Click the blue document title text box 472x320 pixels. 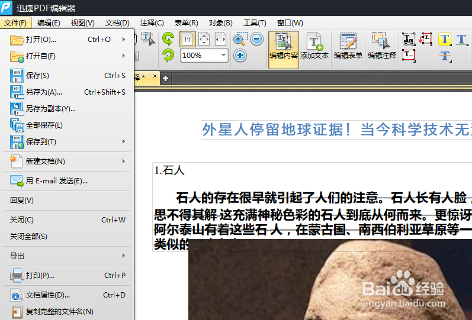click(336, 130)
